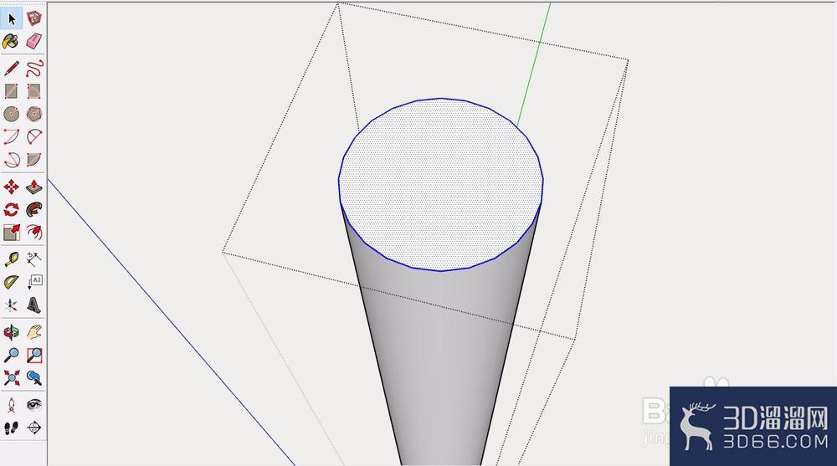Select the Position Camera tool
The image size is (837, 466).
pos(12,405)
